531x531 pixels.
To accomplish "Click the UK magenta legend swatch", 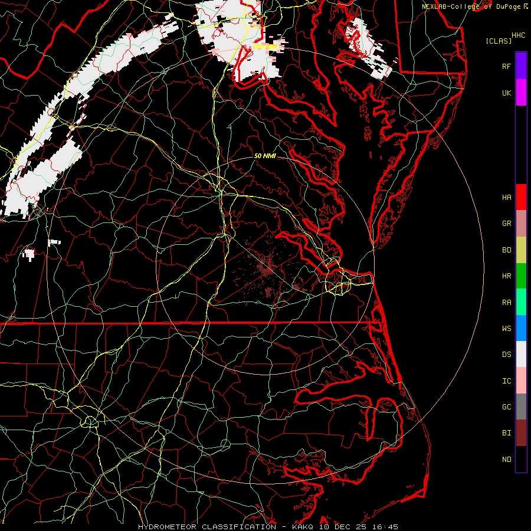I will 521,93.
